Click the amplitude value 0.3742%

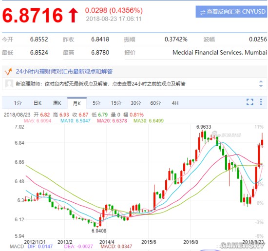tap(176, 39)
